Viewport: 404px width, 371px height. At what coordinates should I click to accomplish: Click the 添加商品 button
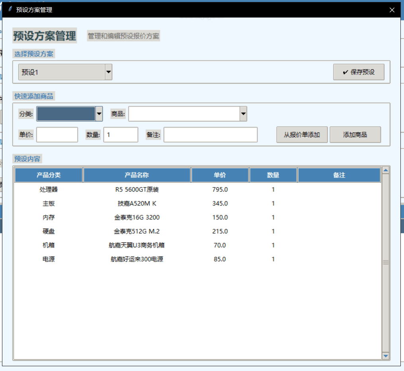[x=355, y=135]
